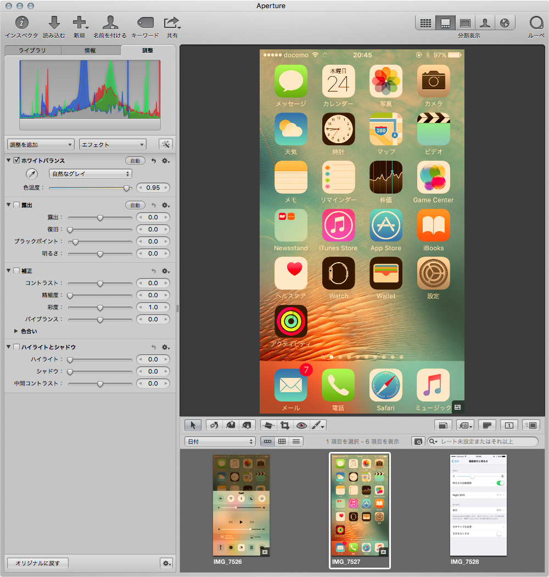Select thumbnail IMG_7526
Screen dimensions: 549x577
click(x=241, y=505)
